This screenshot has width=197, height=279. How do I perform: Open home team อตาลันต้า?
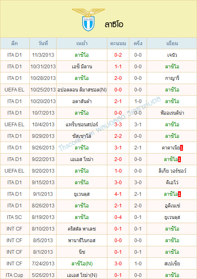tap(82, 101)
